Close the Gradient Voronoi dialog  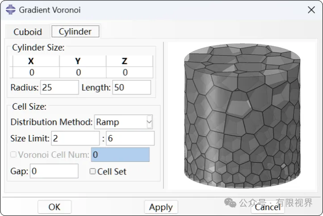(x=311, y=10)
